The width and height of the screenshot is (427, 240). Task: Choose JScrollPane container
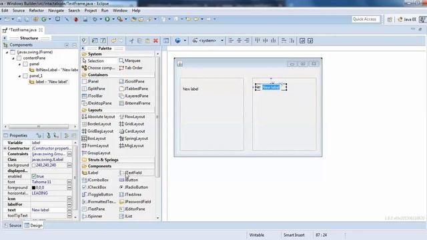tap(132, 81)
